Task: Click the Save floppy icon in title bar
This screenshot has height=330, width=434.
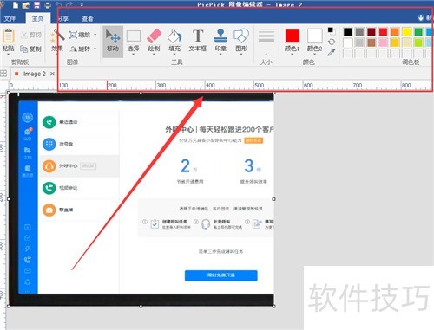Action: (36, 5)
